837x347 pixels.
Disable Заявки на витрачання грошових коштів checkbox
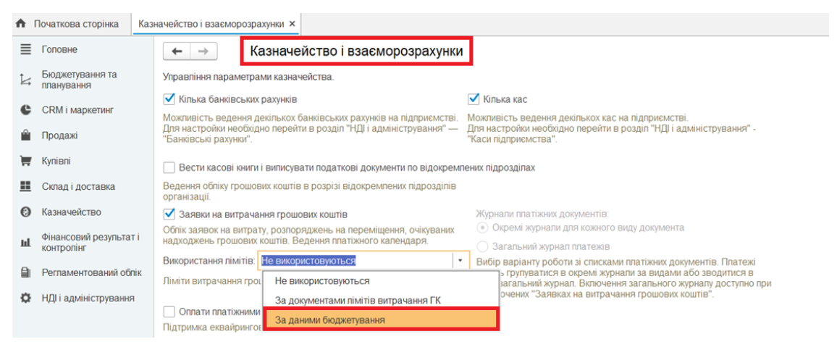click(169, 214)
